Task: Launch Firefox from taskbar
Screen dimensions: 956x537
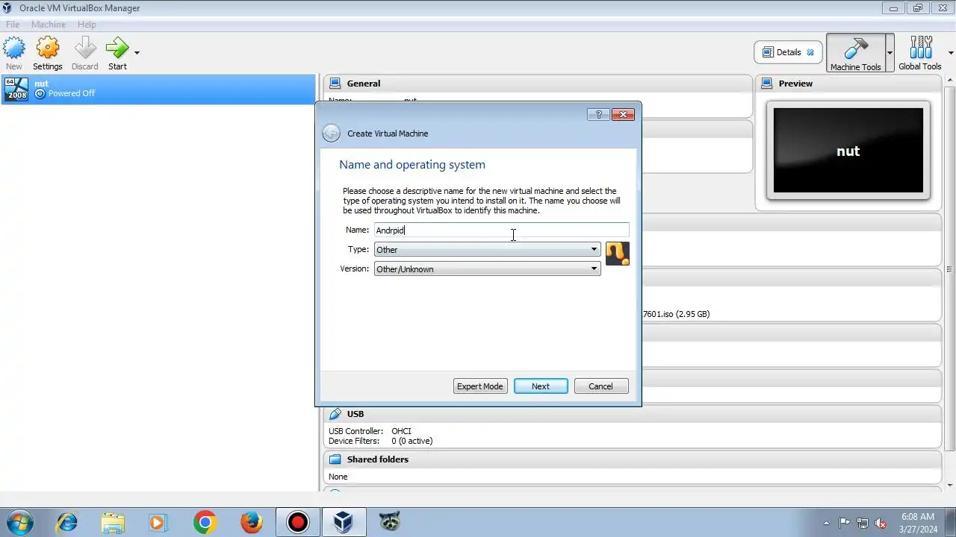Action: click(x=252, y=522)
